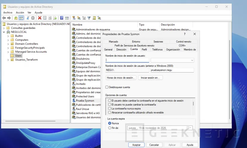Expand the Computers folder
This screenshot has width=247, height=148.
[x=8, y=40]
